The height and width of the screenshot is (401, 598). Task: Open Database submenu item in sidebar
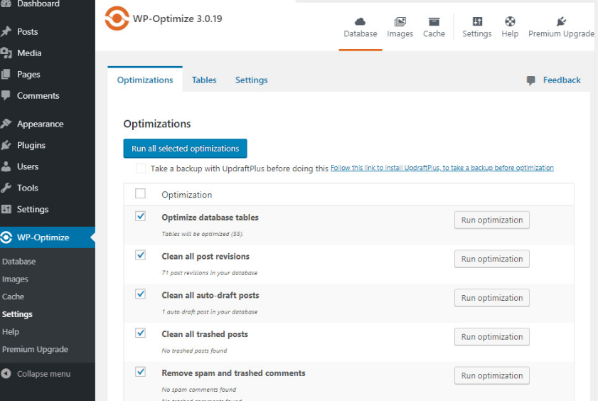(x=19, y=262)
